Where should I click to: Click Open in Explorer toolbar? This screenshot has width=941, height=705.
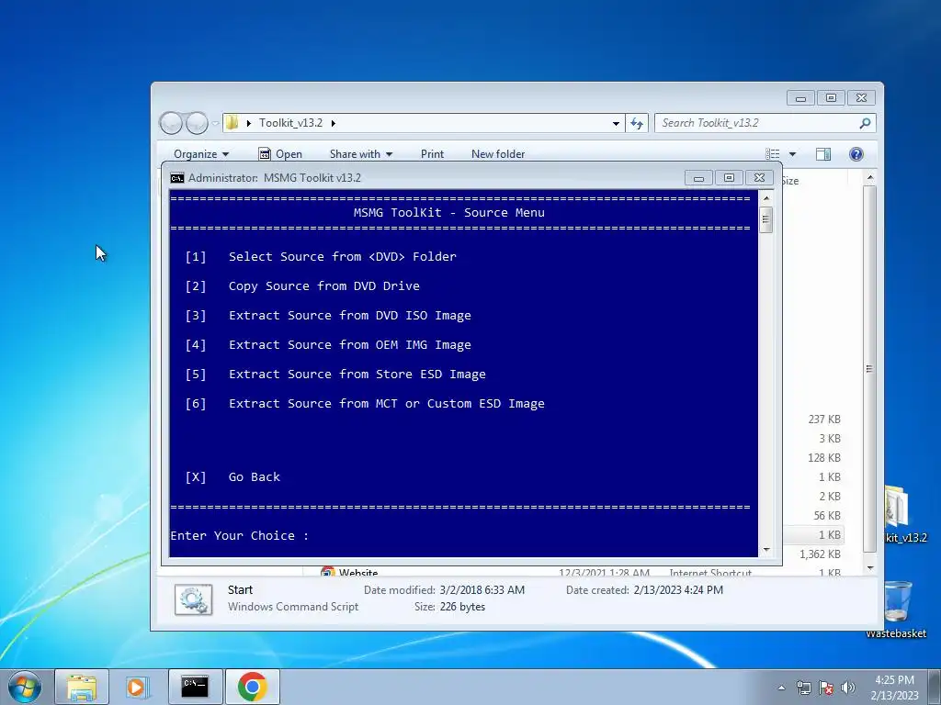[280, 154]
